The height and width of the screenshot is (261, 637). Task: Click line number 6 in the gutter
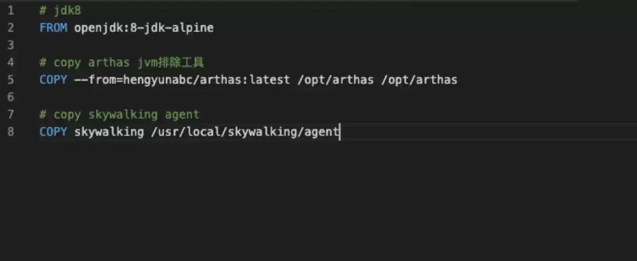(x=11, y=97)
